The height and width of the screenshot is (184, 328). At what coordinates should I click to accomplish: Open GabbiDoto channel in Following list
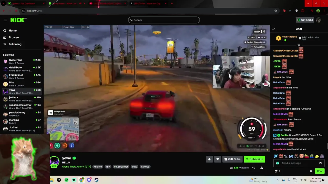[22, 69]
